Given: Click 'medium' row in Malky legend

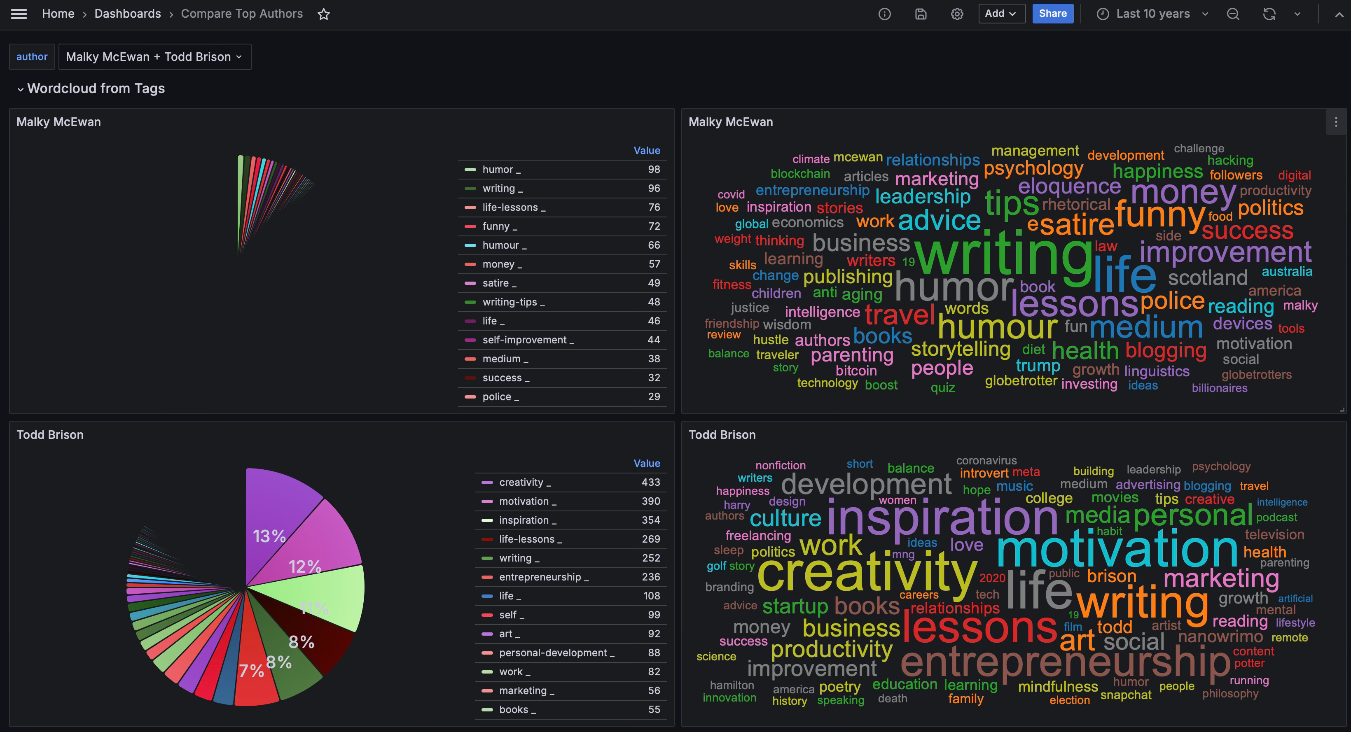Looking at the screenshot, I should coord(562,359).
